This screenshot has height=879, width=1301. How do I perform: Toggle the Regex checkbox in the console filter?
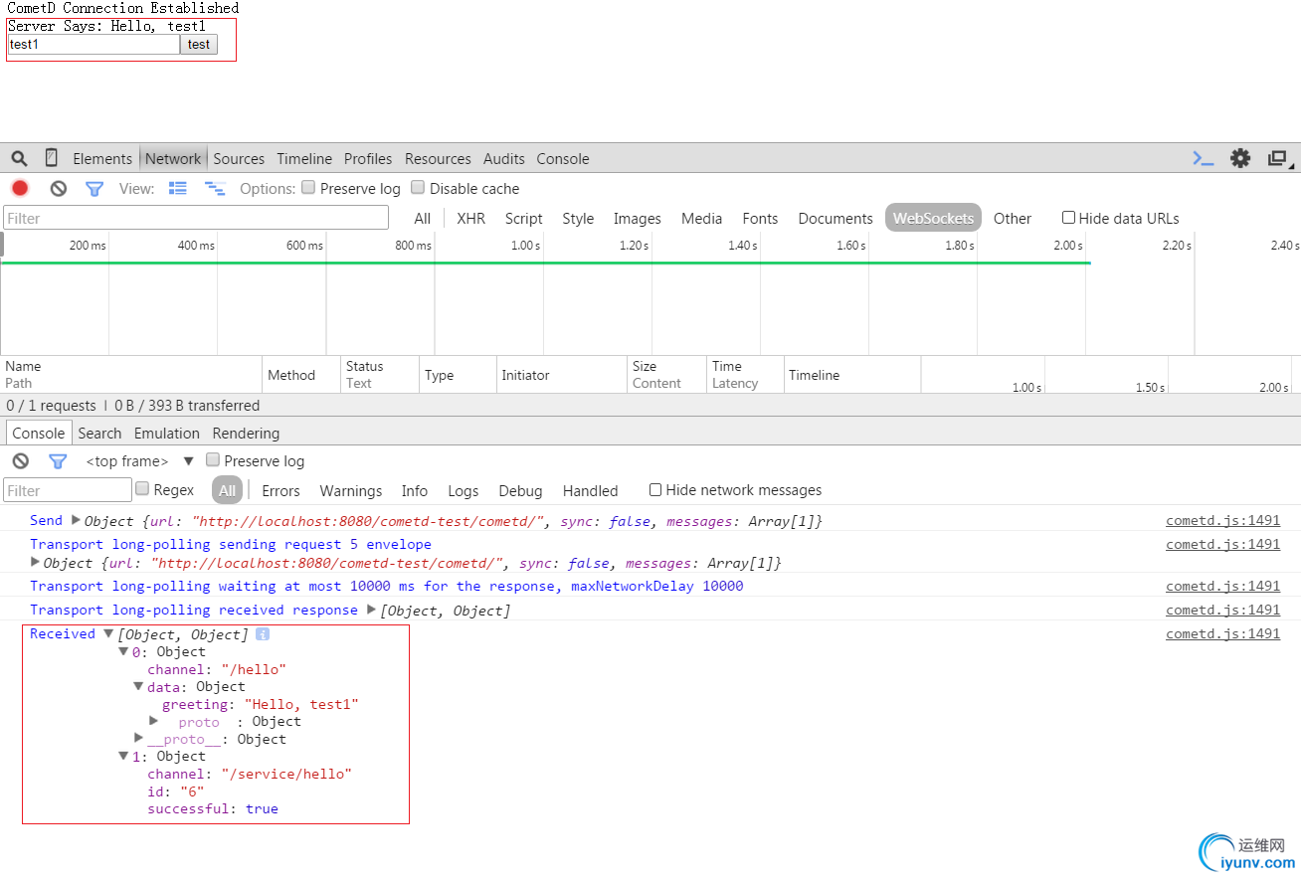click(142, 488)
